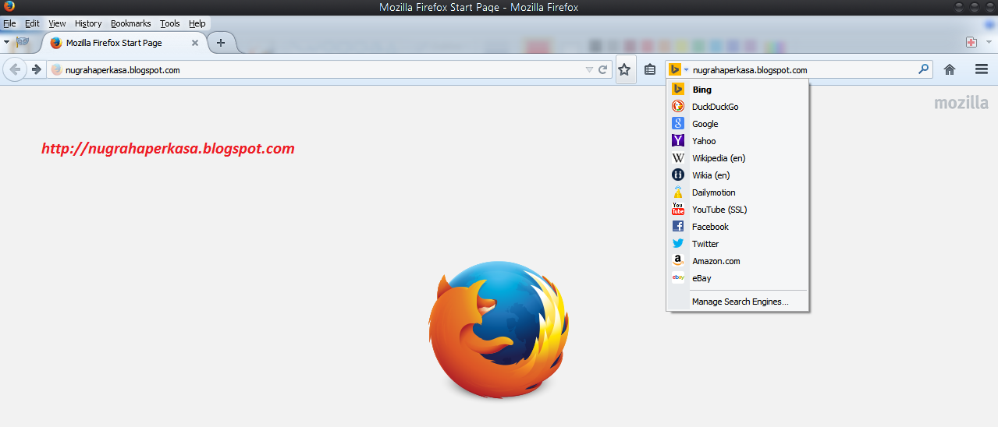Click the Firefox logo image
The image size is (998, 427).
499,330
